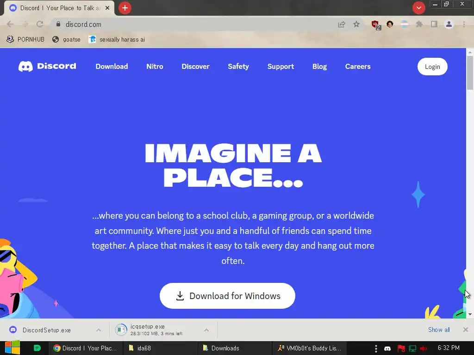The width and height of the screenshot is (474, 355).
Task: Switch to the ida68 taskbar folder
Action: pos(160,348)
